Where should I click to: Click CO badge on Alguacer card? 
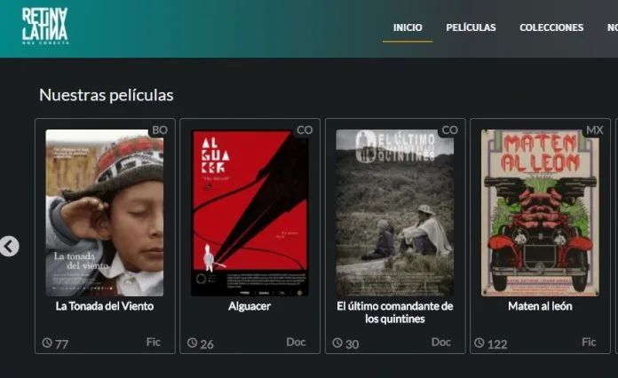pos(305,130)
